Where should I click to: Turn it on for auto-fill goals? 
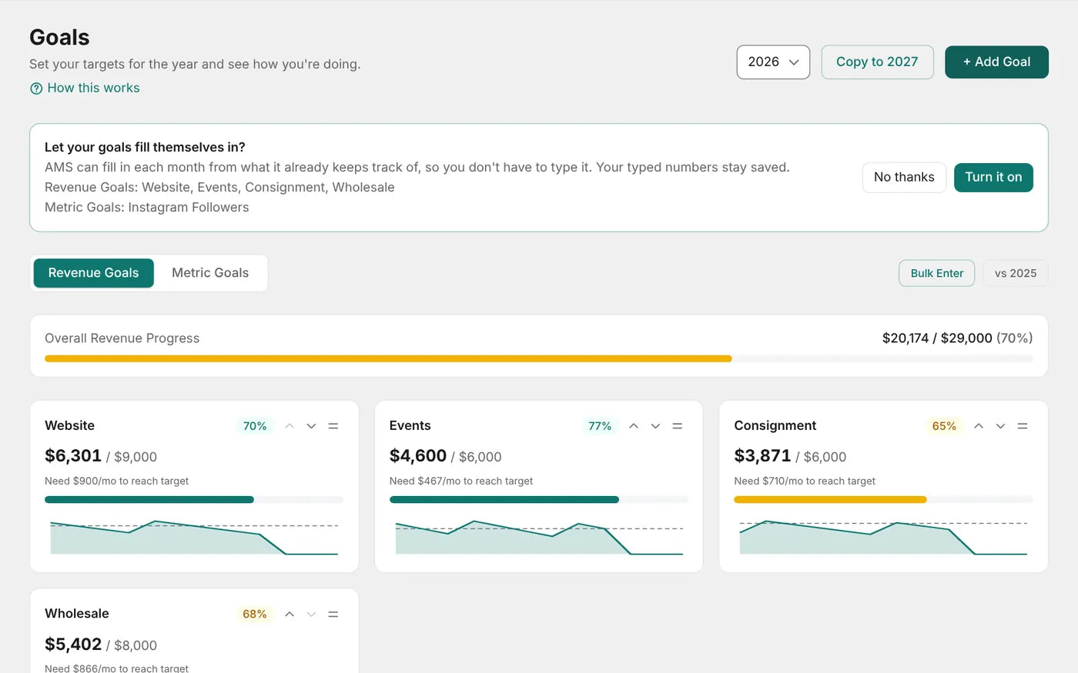[x=993, y=178]
